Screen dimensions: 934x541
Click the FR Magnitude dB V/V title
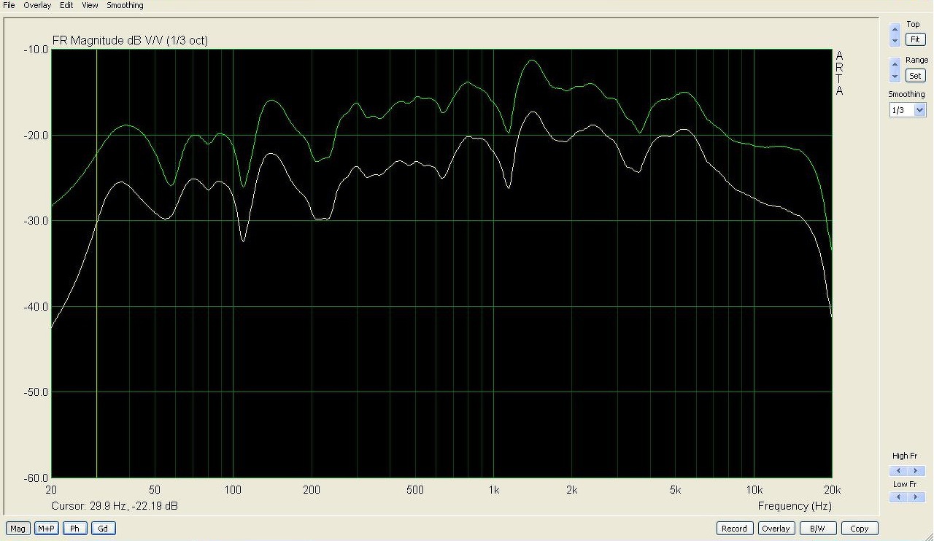click(x=130, y=41)
